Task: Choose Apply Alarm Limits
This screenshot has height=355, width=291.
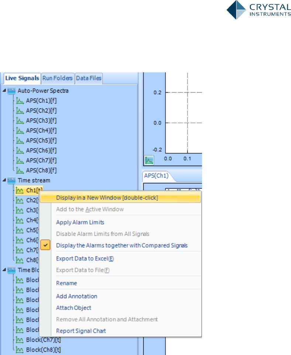Action: 120,222
